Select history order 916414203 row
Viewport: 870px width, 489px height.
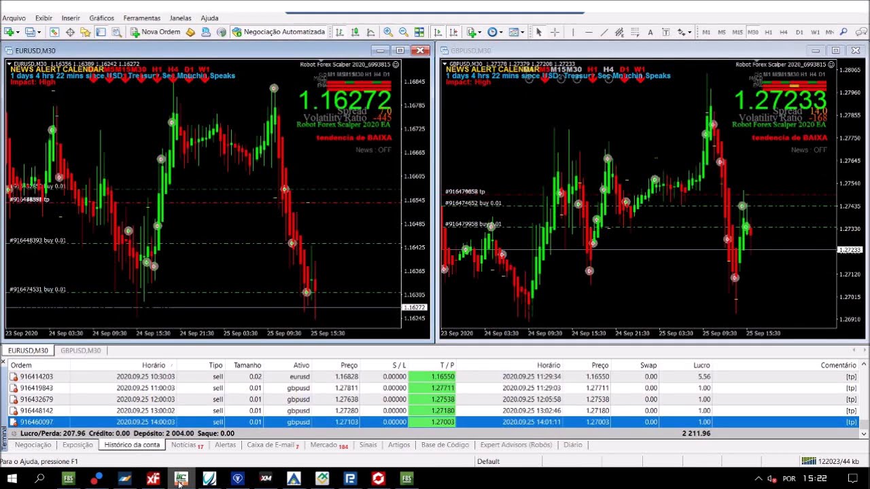[435, 376]
